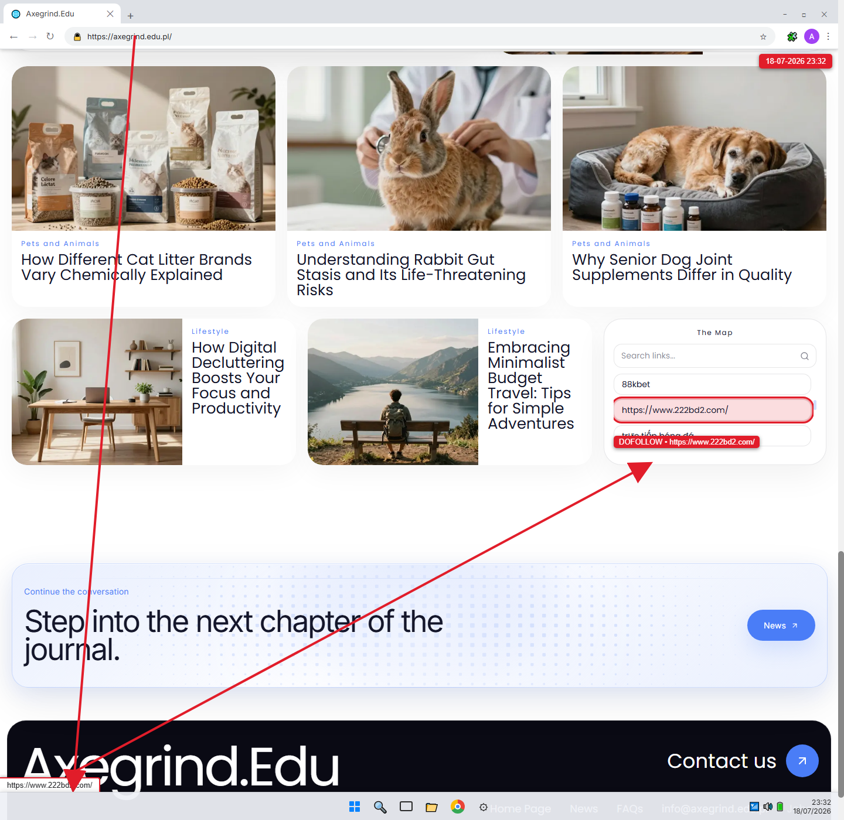This screenshot has width=844, height=820.
Task: Open the rabbit at the vet article image
Action: tap(419, 148)
